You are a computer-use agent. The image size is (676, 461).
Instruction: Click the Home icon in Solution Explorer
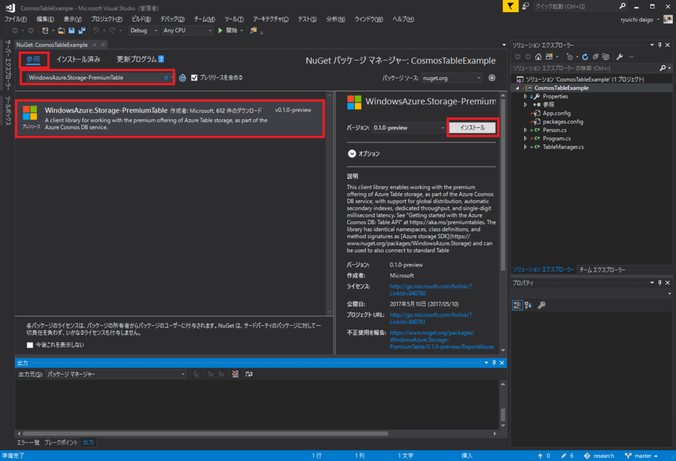tap(538, 57)
